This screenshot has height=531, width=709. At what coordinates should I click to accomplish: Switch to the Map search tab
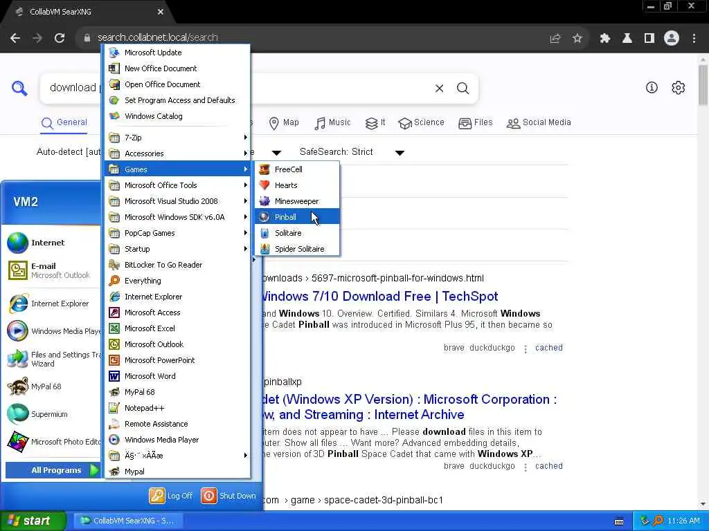coord(284,123)
